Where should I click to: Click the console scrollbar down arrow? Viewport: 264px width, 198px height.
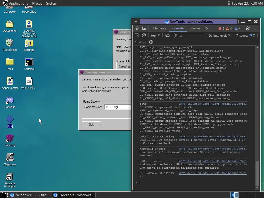(257, 188)
